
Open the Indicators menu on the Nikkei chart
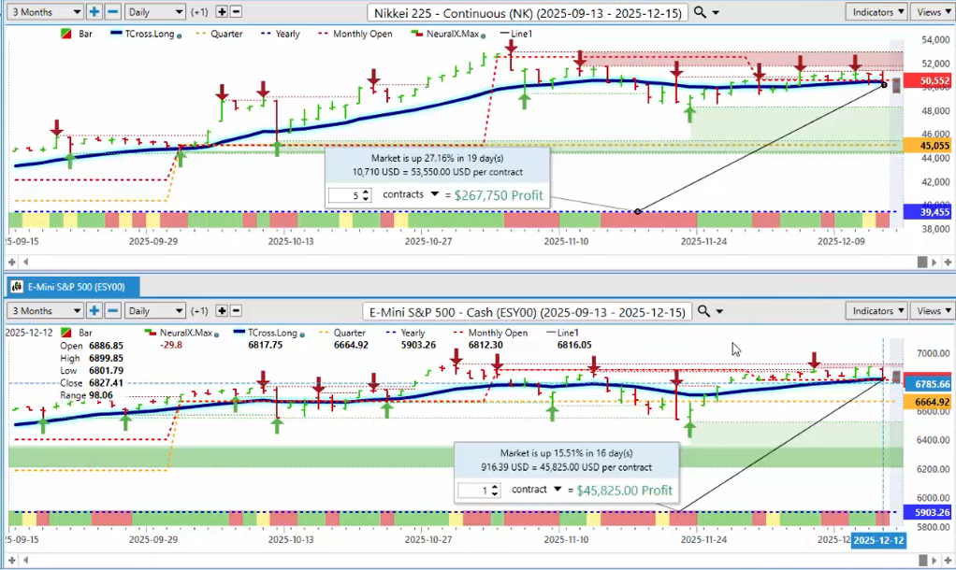[876, 12]
